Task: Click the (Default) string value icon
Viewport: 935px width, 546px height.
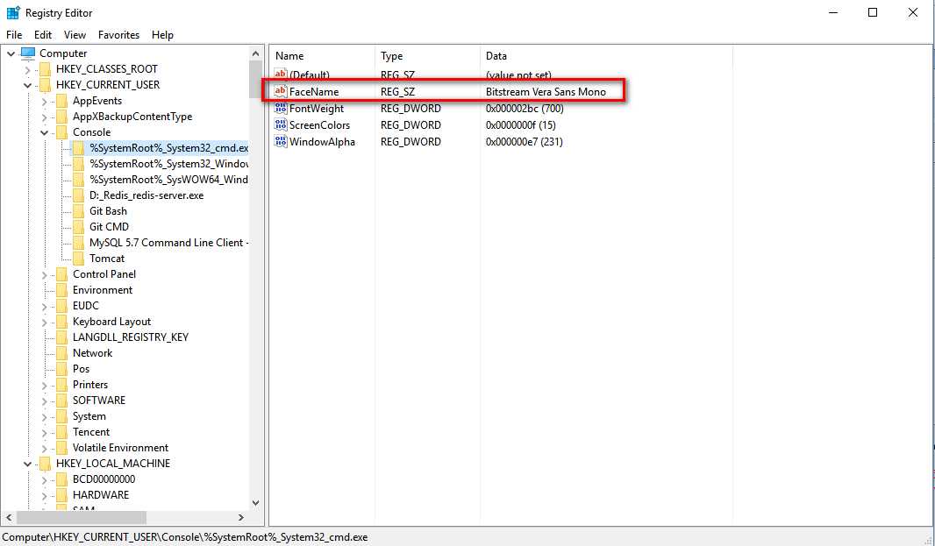Action: (281, 74)
